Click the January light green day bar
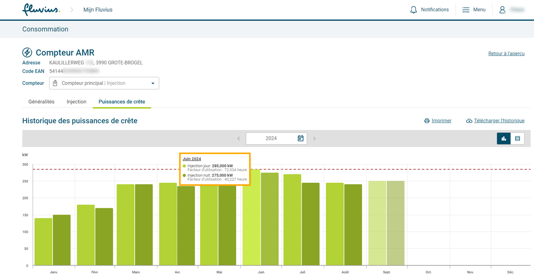The image size is (534, 277). [43, 242]
